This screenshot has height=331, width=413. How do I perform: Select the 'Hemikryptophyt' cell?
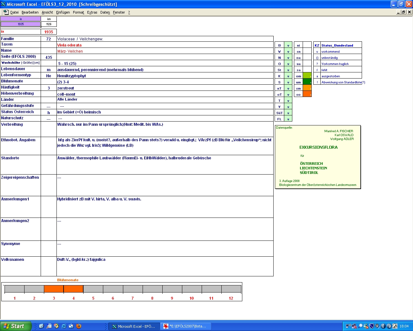165,76
